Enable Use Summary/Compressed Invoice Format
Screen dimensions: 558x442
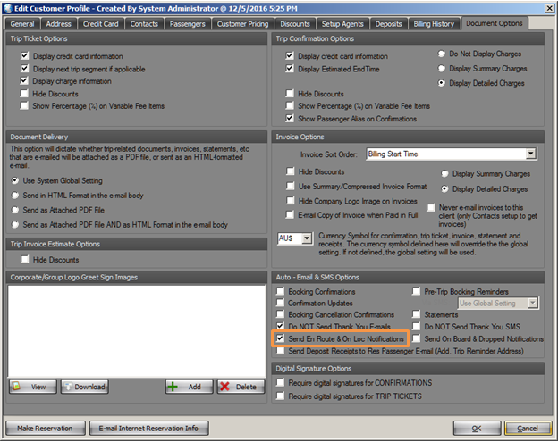(x=291, y=187)
